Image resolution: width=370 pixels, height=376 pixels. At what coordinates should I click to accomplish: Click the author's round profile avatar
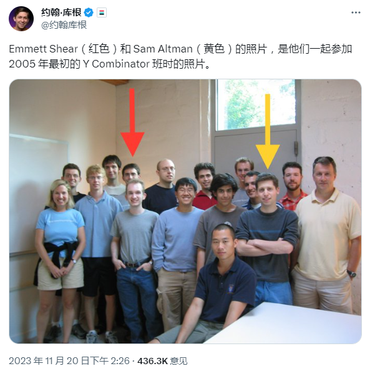click(21, 19)
